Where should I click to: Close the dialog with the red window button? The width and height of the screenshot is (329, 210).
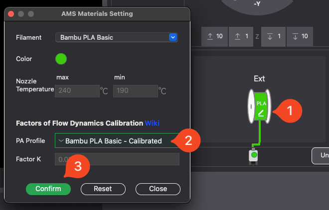pos(12,14)
